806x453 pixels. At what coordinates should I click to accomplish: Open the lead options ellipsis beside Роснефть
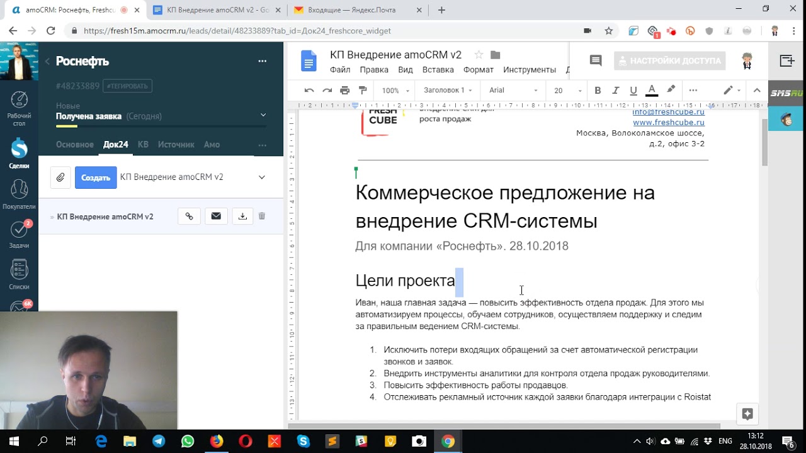[263, 61]
